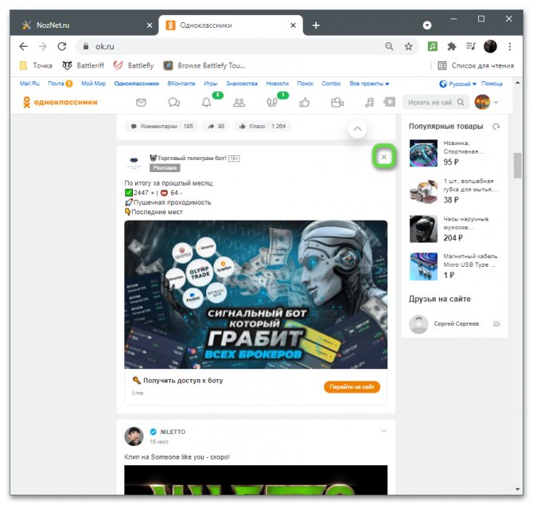This screenshot has width=533, height=505.
Task: Open Chrome profile avatar
Action: [x=490, y=46]
